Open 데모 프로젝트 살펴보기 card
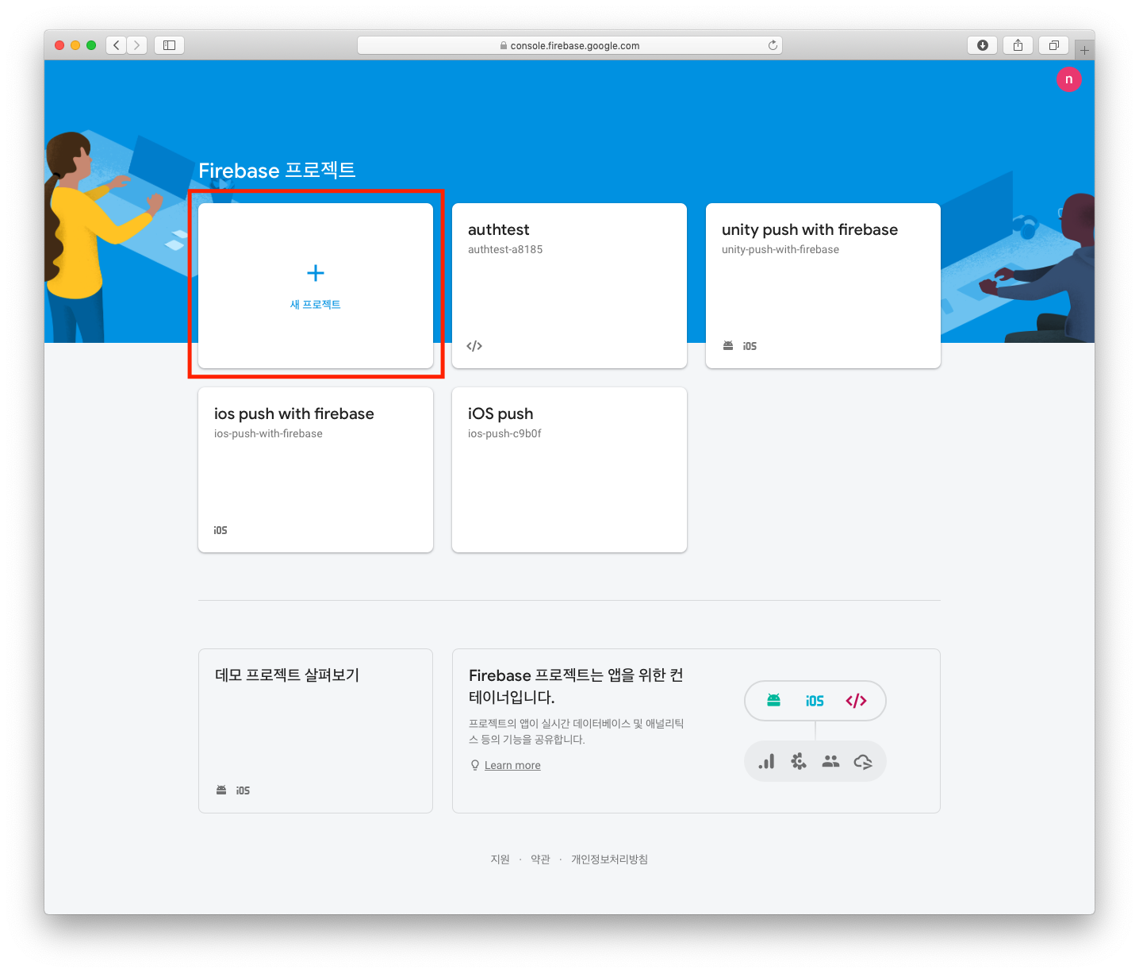The image size is (1139, 973). tap(316, 731)
